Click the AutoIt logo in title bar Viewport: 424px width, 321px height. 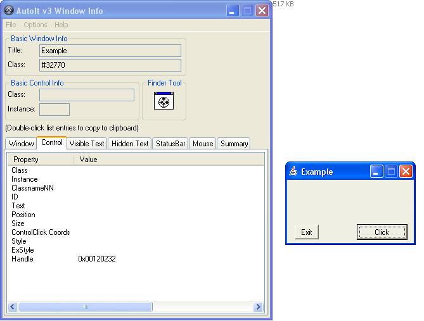9,11
